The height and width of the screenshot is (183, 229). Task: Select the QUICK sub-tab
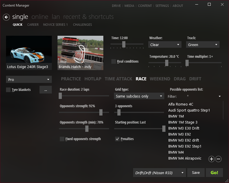tap(17, 25)
